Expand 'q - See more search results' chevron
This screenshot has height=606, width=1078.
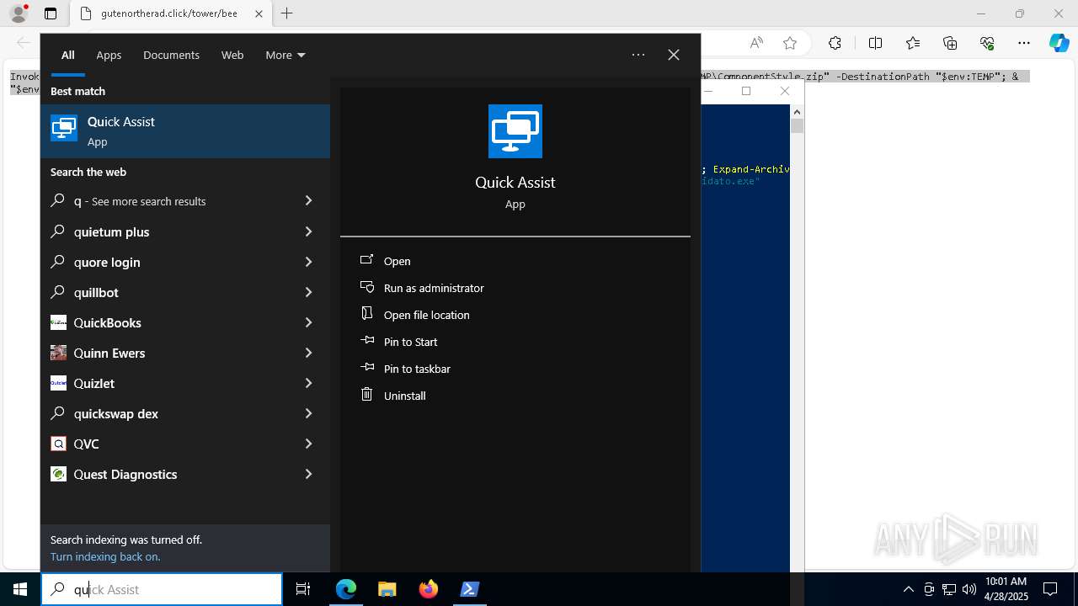tap(308, 201)
